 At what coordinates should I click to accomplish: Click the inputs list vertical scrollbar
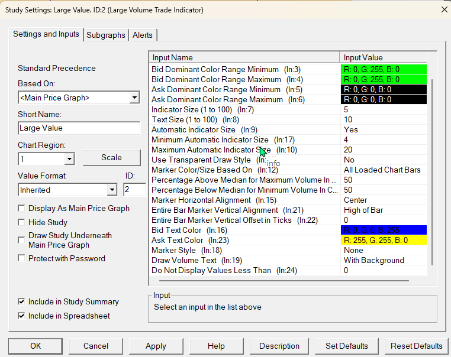432,172
